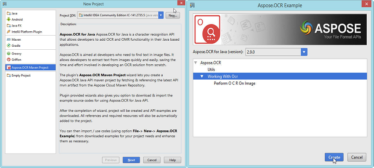The image size is (374, 168).
Task: Close the Aspose.OCR Example dialog
Action: 366,3
